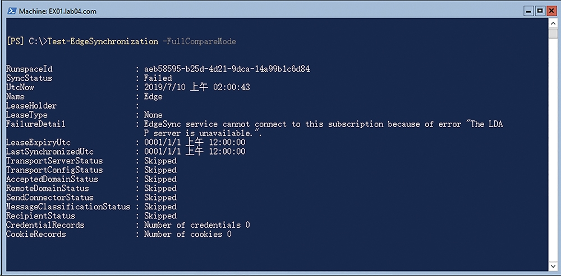Click the UtcNow timestamp value
This screenshot has height=276, width=561.
197,87
